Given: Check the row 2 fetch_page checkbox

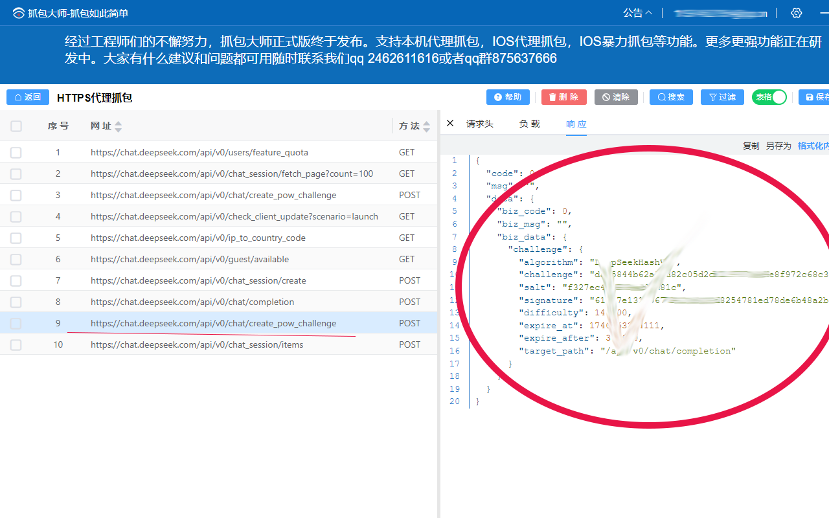Looking at the screenshot, I should point(16,174).
